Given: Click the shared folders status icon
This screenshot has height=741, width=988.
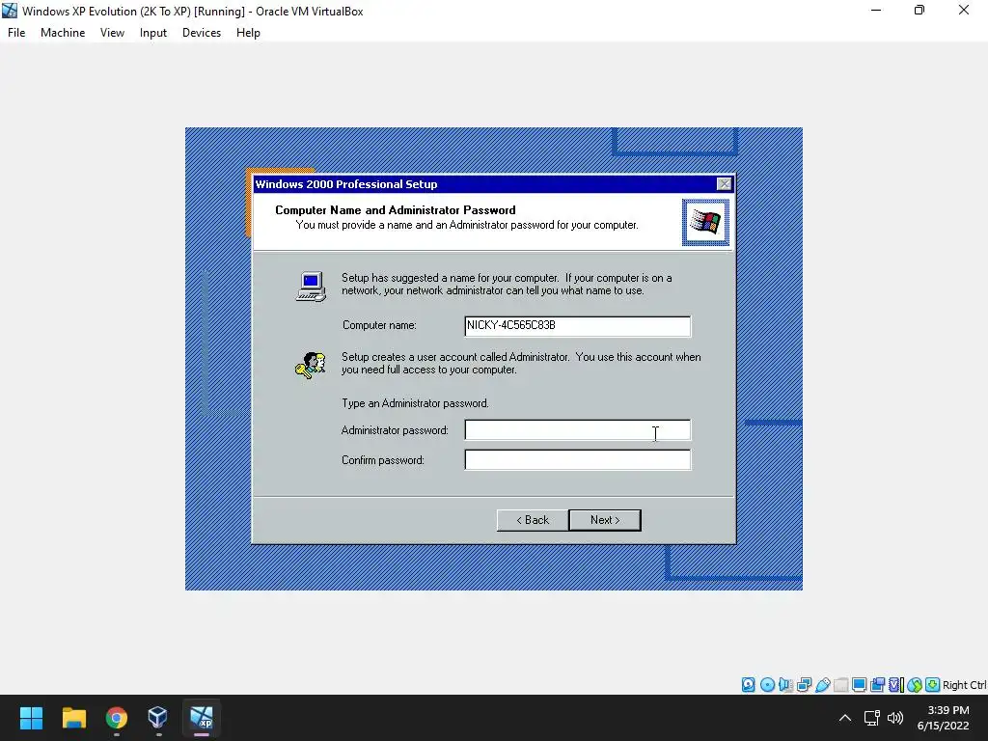Looking at the screenshot, I should (840, 685).
